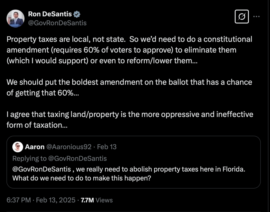Viewport: 270px width, 212px height.
Task: Open the @GovRonDeSantis handle under the name
Action: point(57,23)
